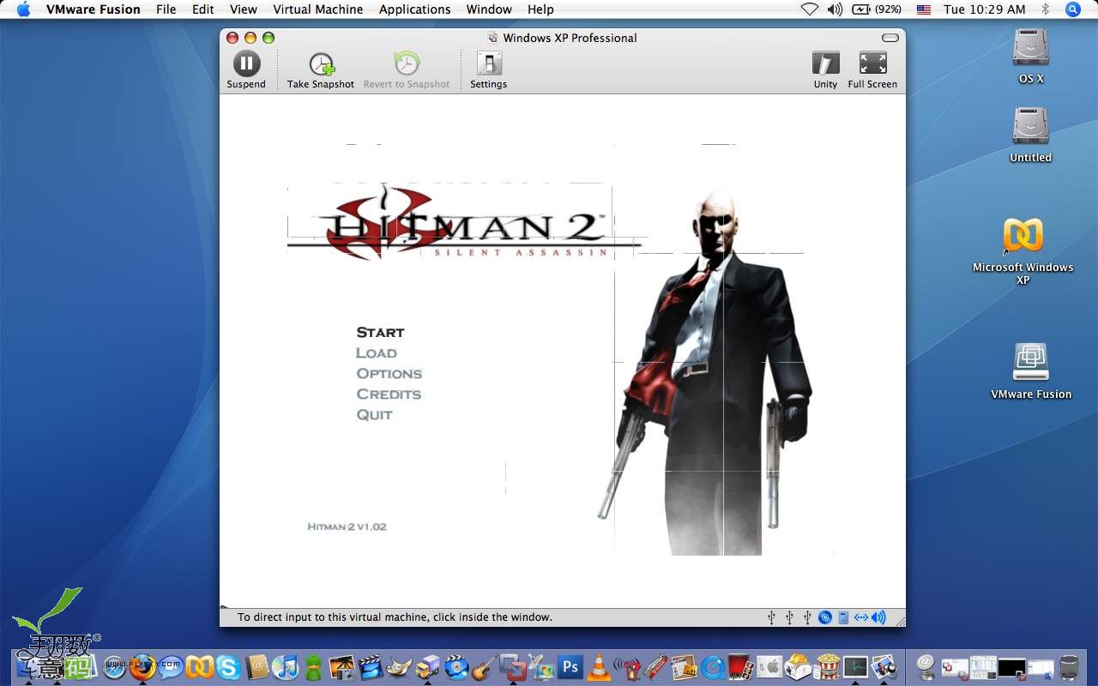
Task: Launch iPhoto from the Dock
Action: tap(341, 666)
